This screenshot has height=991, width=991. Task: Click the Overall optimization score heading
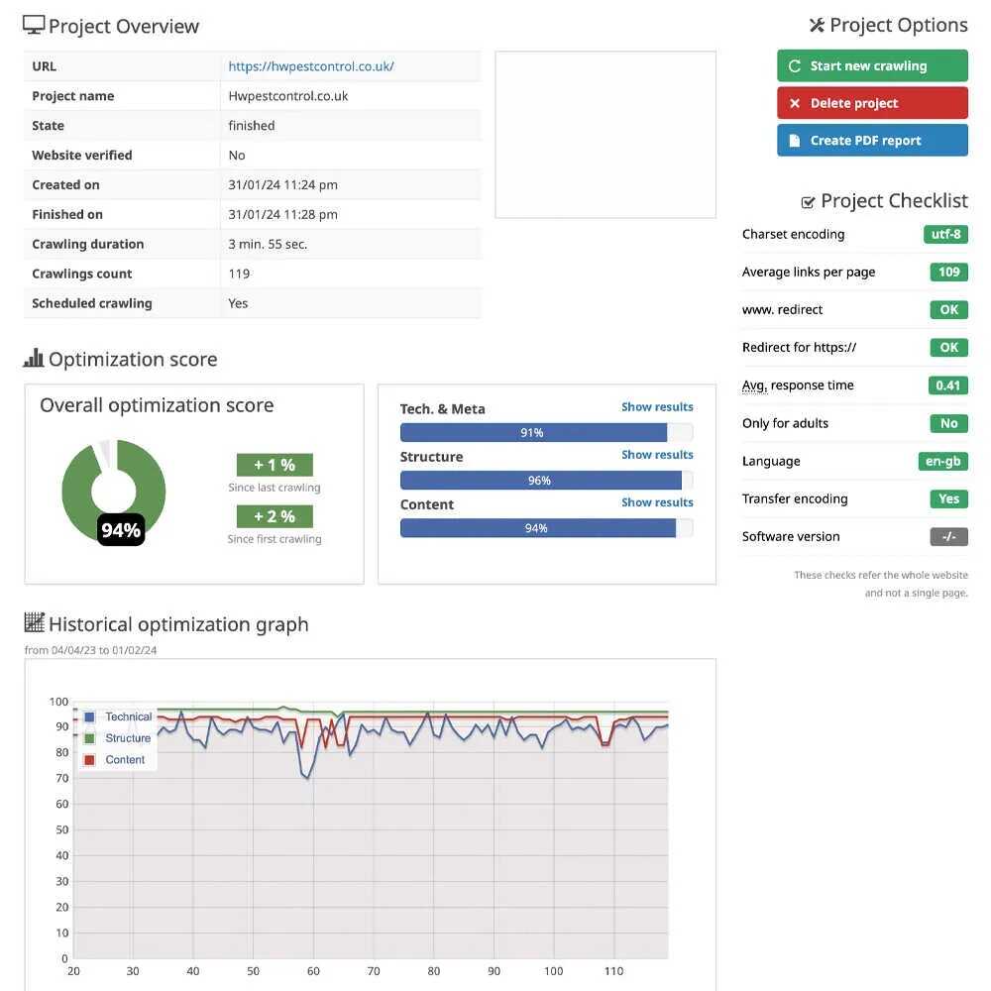pos(157,405)
